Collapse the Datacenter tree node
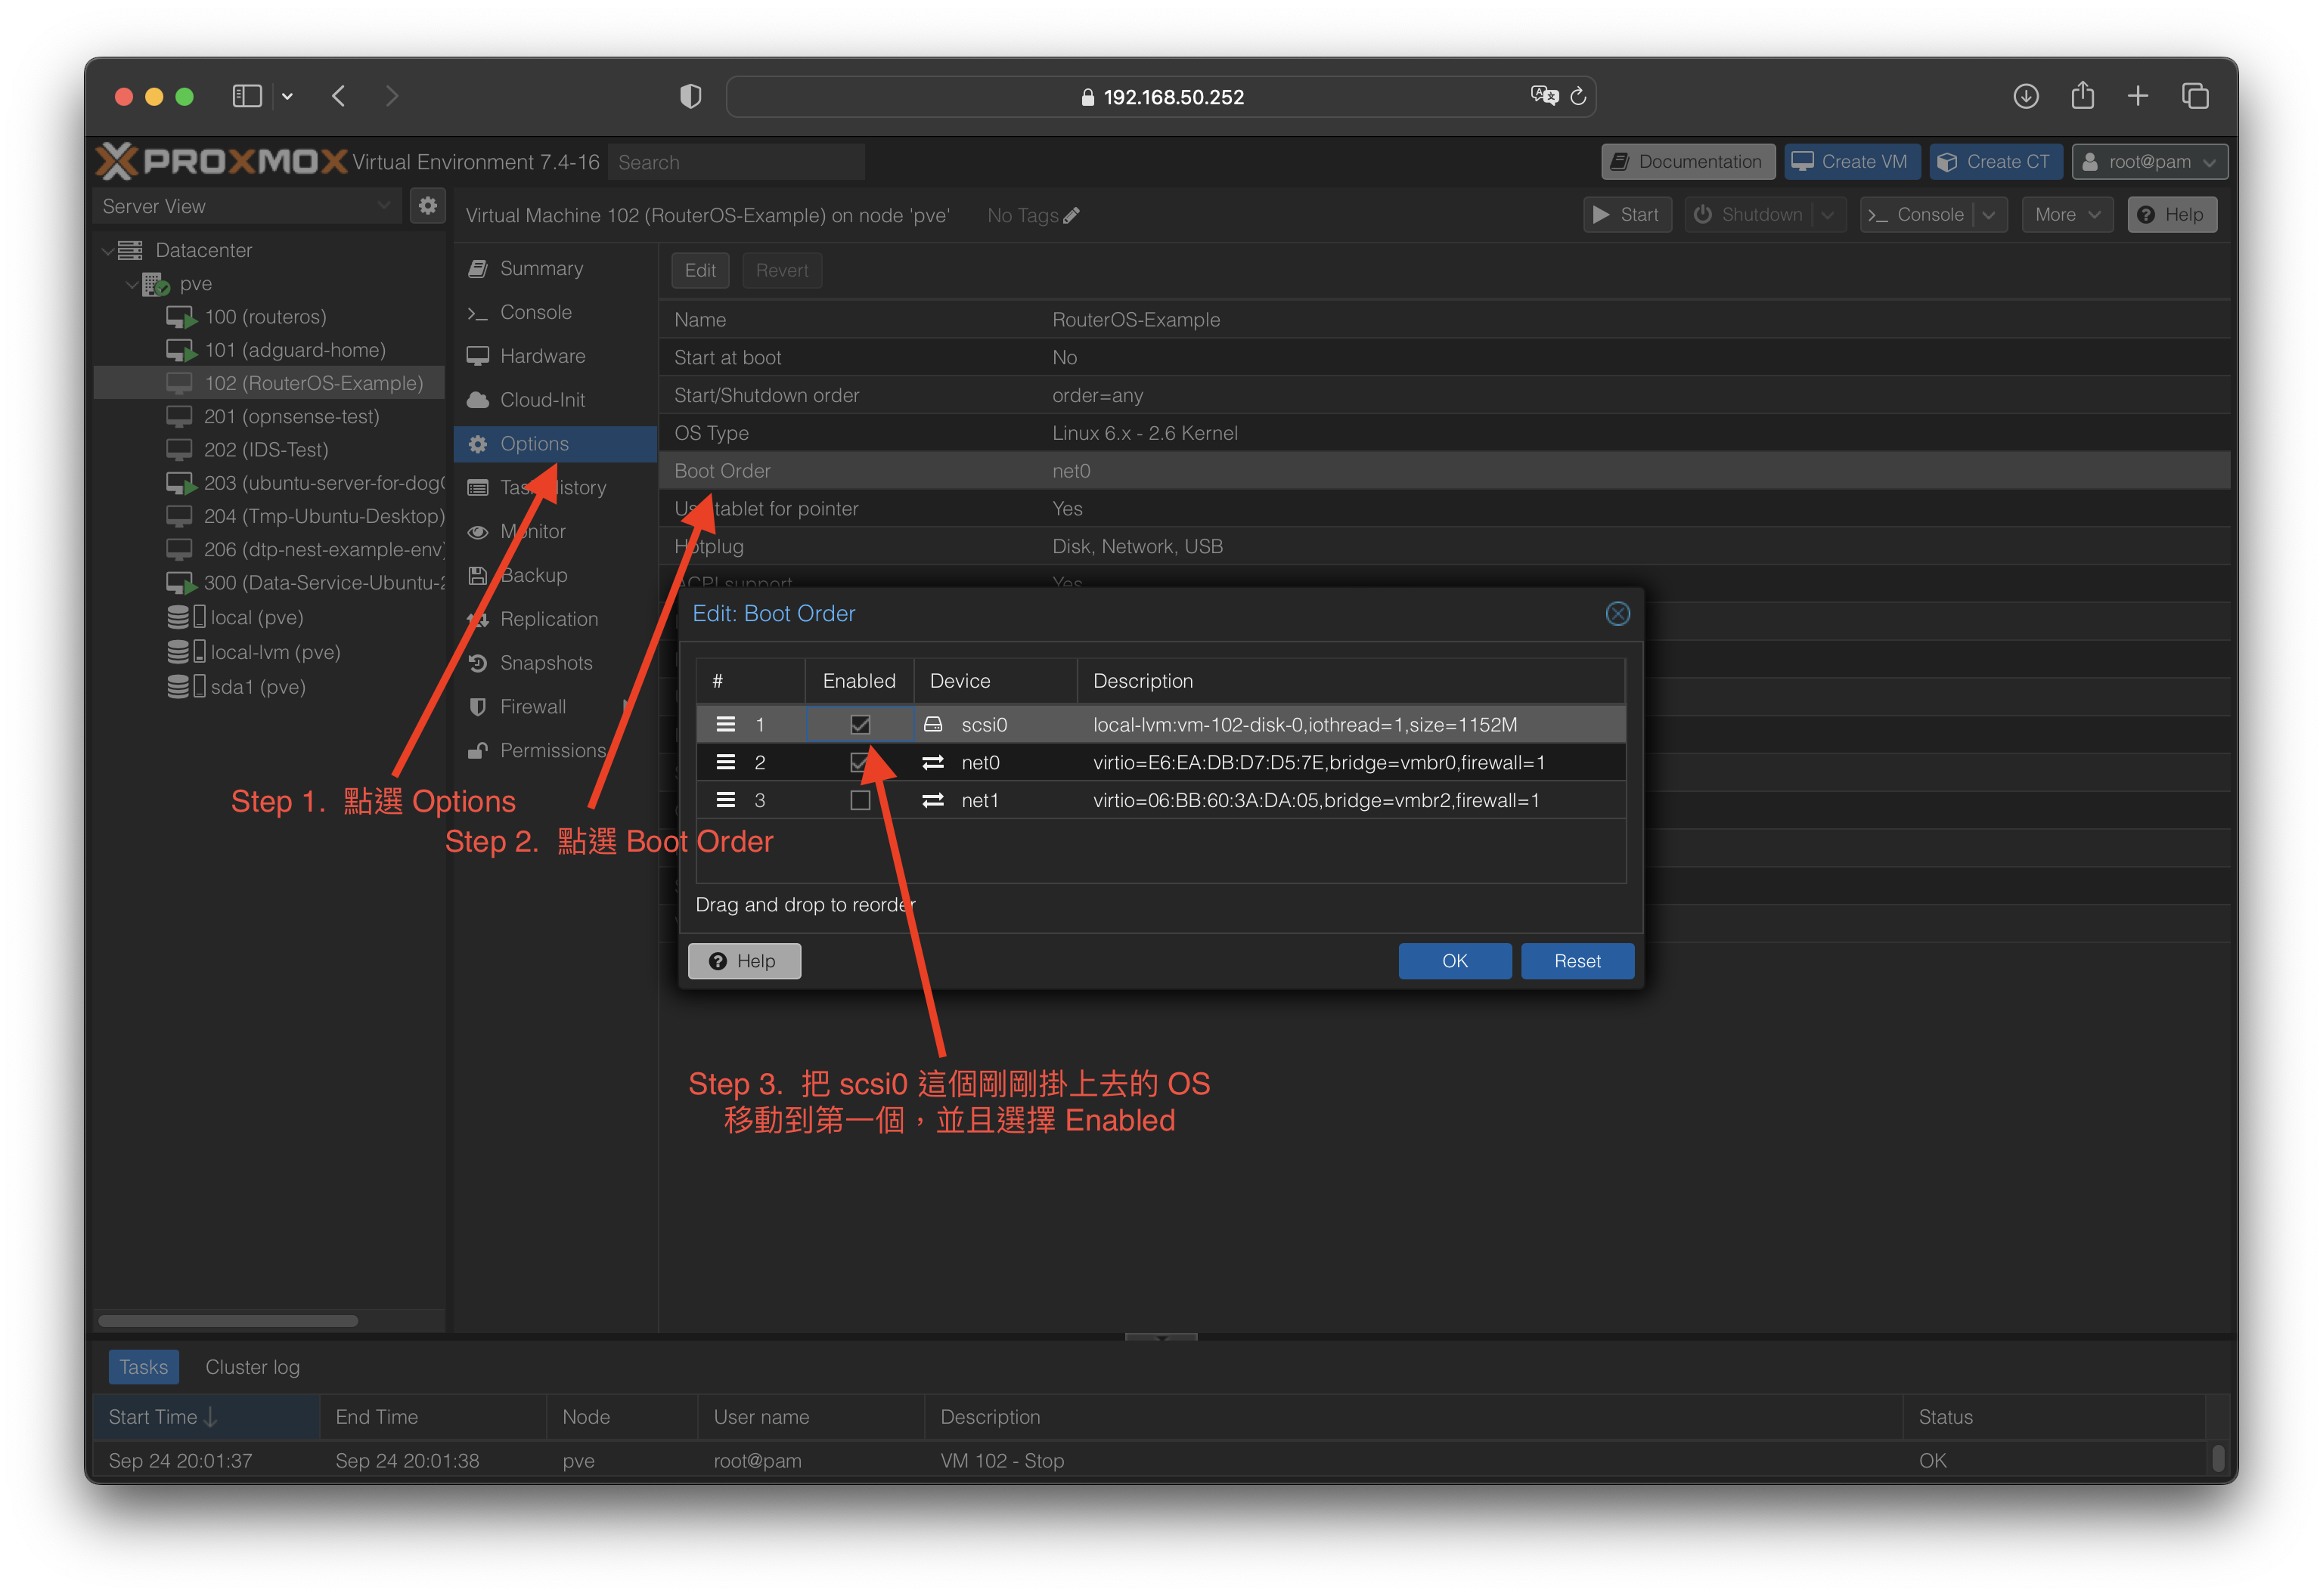Viewport: 2323px width, 1596px height. (108, 250)
